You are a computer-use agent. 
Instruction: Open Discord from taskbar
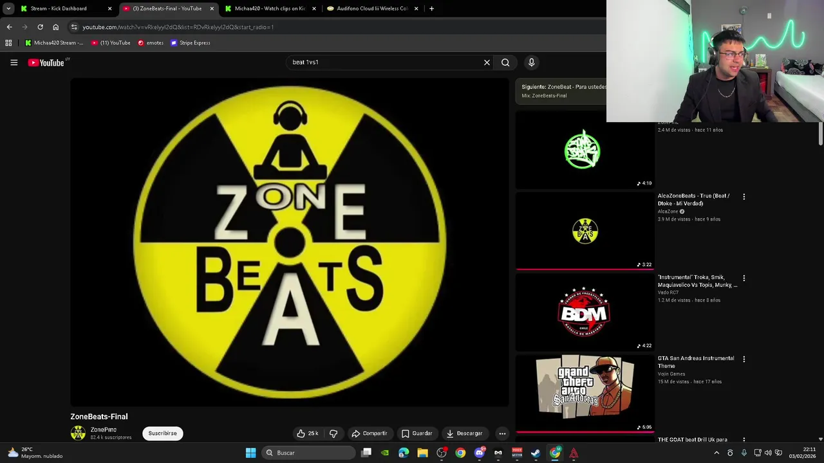[x=479, y=453]
